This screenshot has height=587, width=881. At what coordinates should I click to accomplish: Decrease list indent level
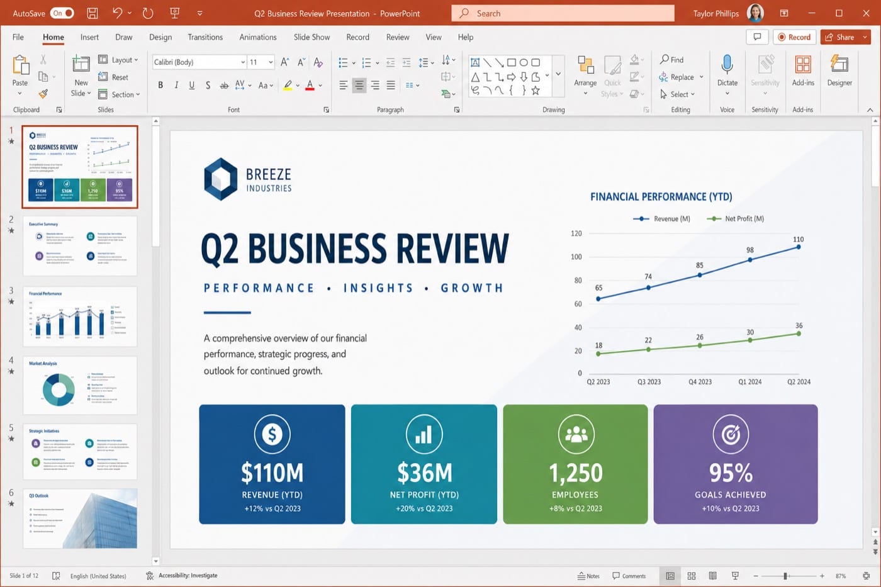tap(391, 62)
